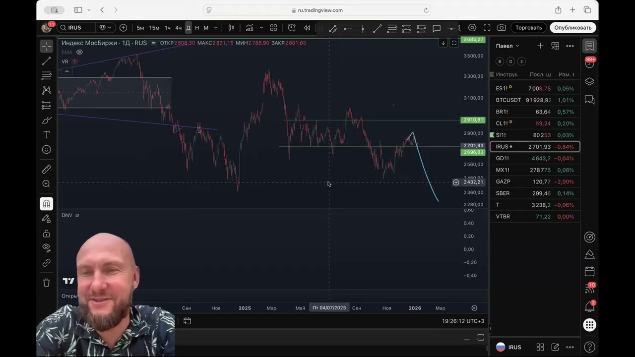
Task: Select the weekly Н timeframe
Action: click(197, 28)
